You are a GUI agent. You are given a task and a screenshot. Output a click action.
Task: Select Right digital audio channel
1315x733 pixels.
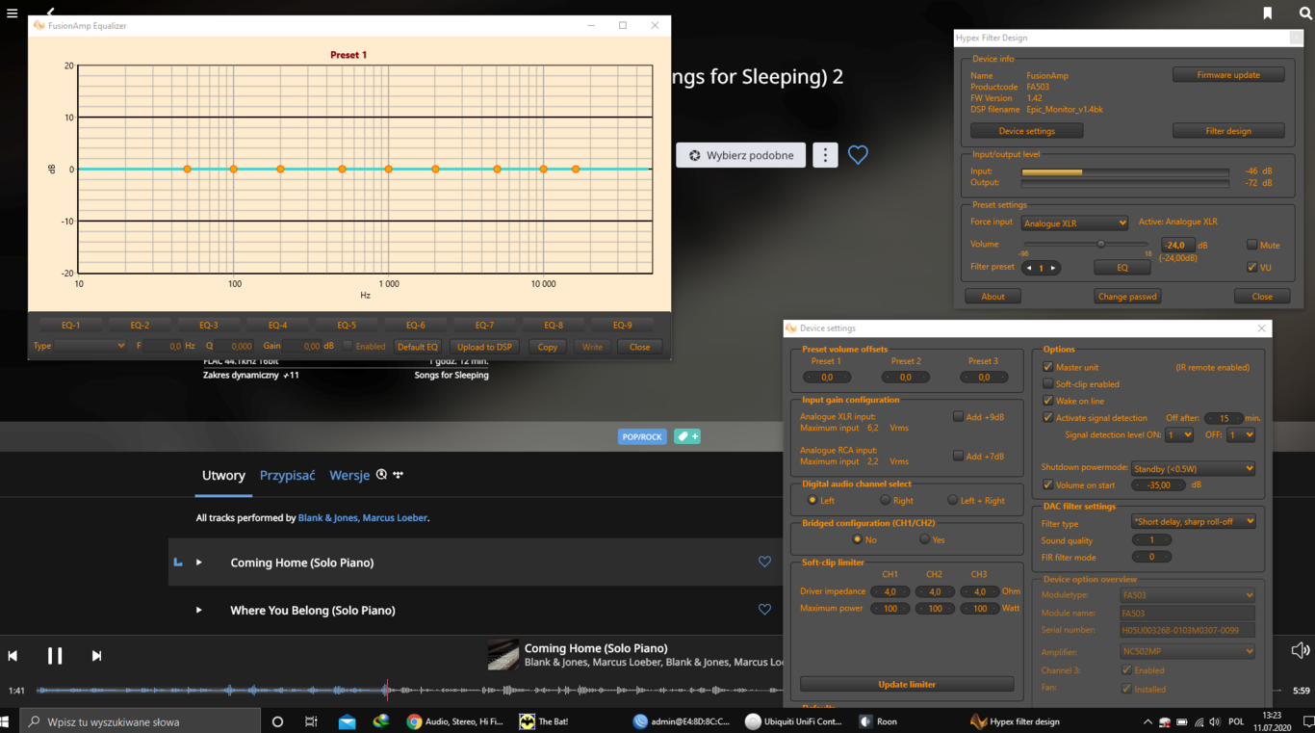click(885, 500)
